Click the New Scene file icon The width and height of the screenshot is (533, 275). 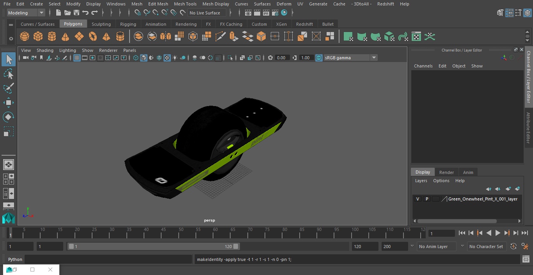58,13
